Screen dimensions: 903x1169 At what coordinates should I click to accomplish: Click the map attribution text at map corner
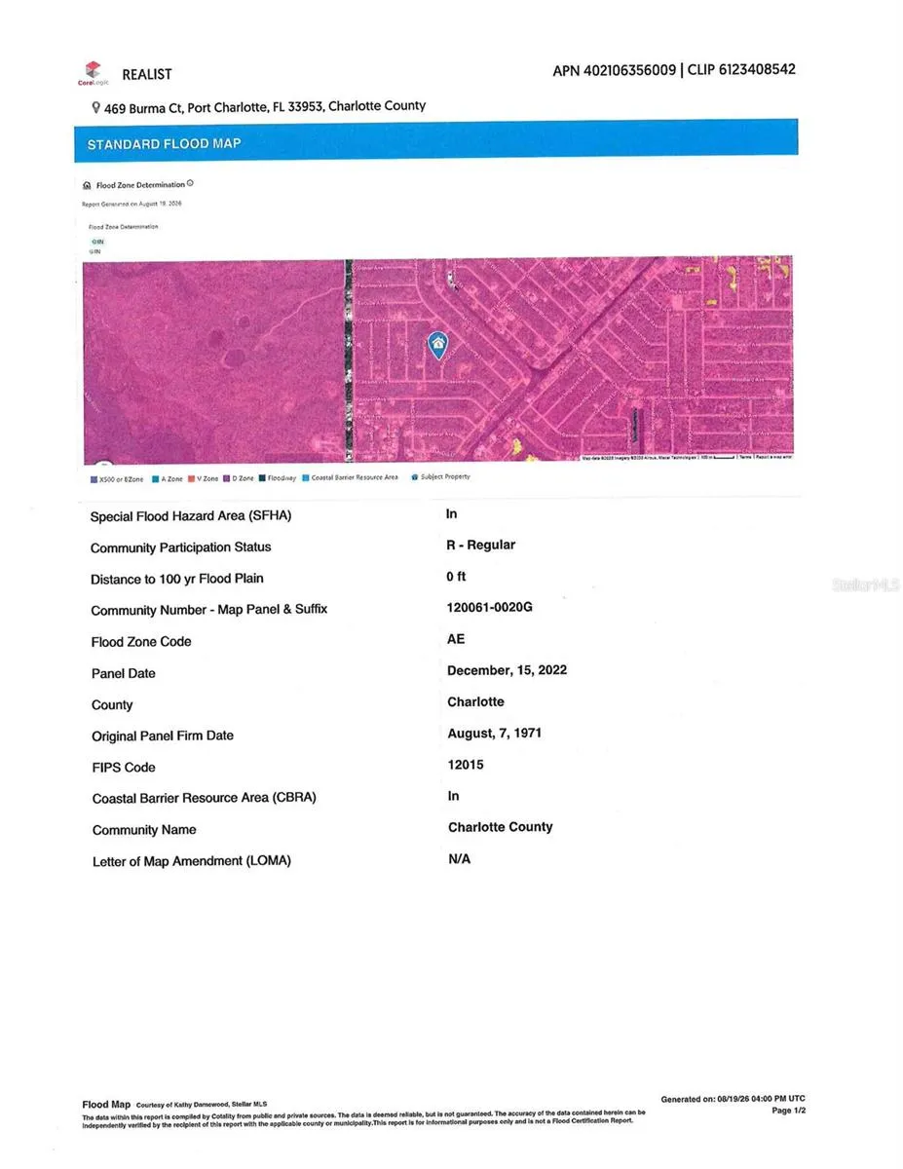coord(687,457)
